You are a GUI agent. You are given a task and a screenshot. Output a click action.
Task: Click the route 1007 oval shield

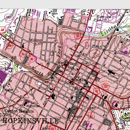pyautogui.click(x=9, y=17)
